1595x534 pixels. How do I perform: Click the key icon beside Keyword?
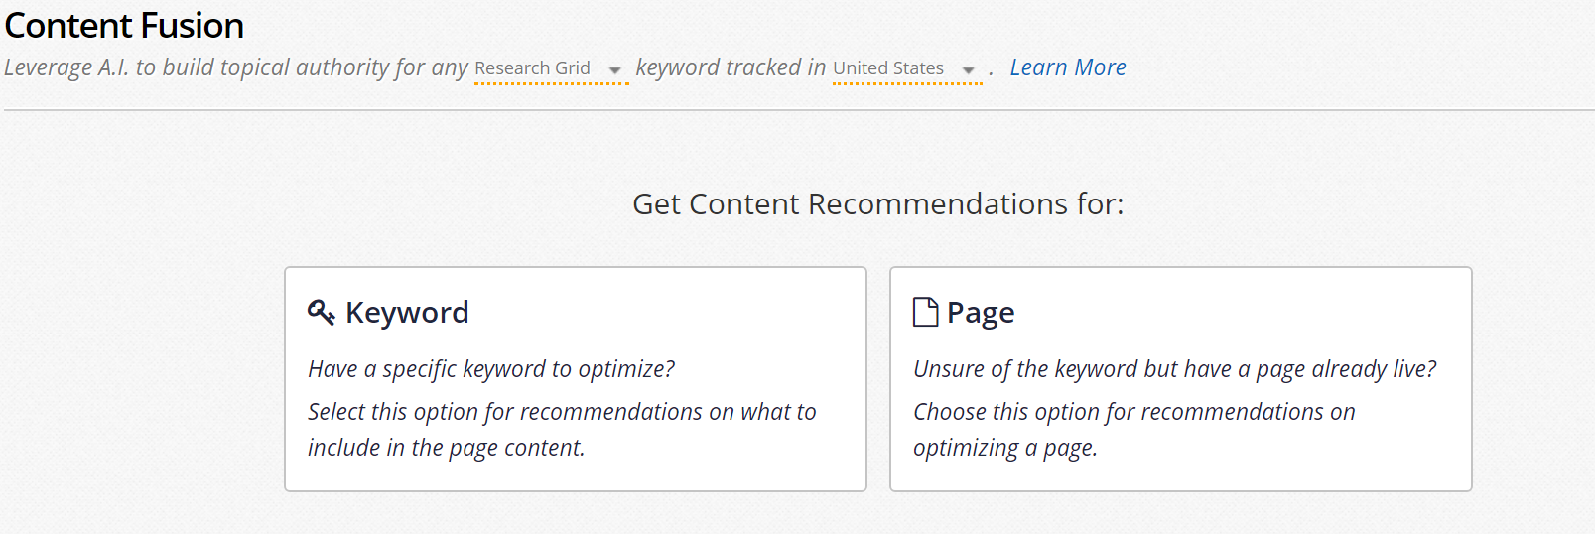[x=321, y=312]
